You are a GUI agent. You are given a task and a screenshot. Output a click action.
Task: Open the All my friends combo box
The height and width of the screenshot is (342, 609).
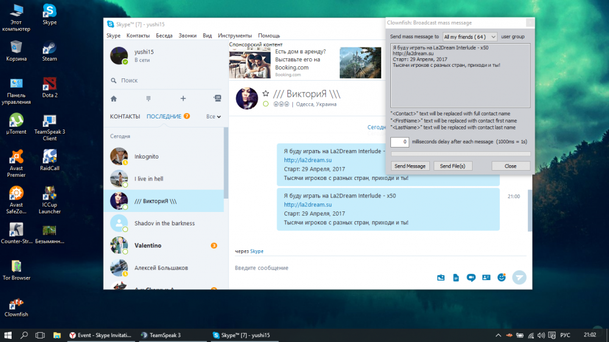coord(470,37)
